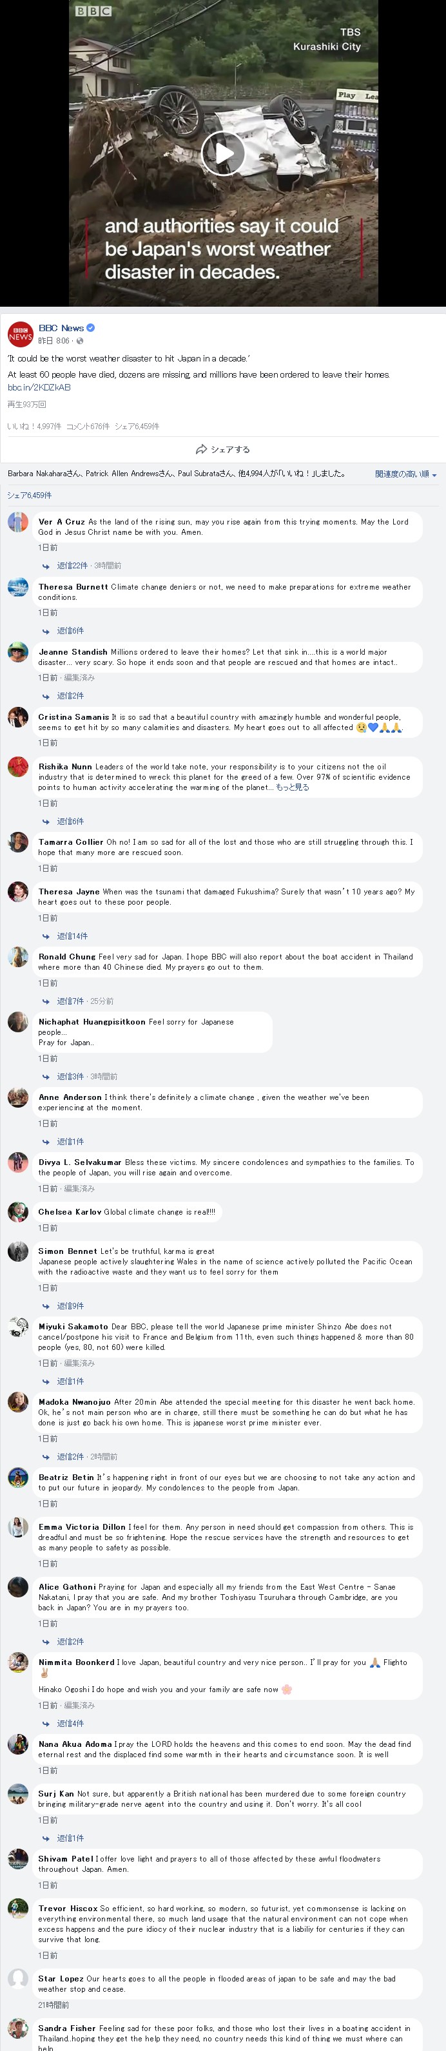Click the comments count in post stats

click(88, 427)
